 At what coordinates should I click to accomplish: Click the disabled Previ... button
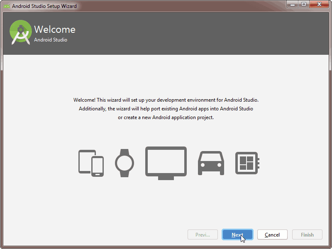203,234
